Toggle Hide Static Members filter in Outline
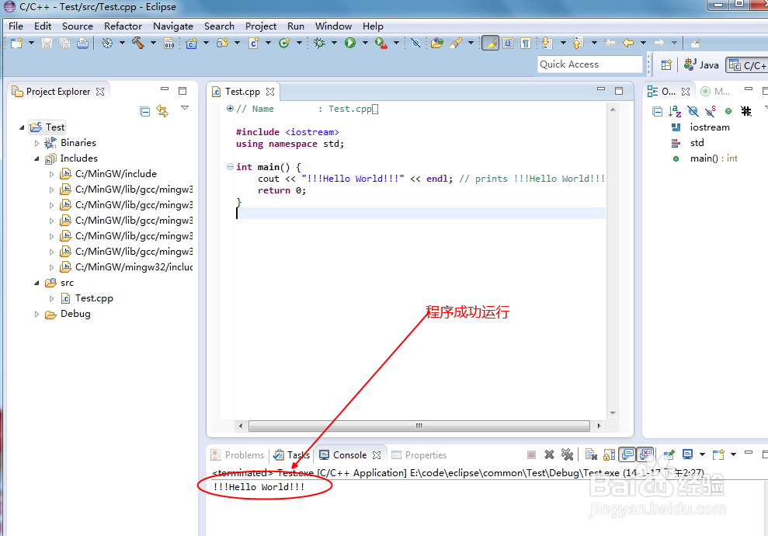The image size is (768, 536). (x=711, y=111)
